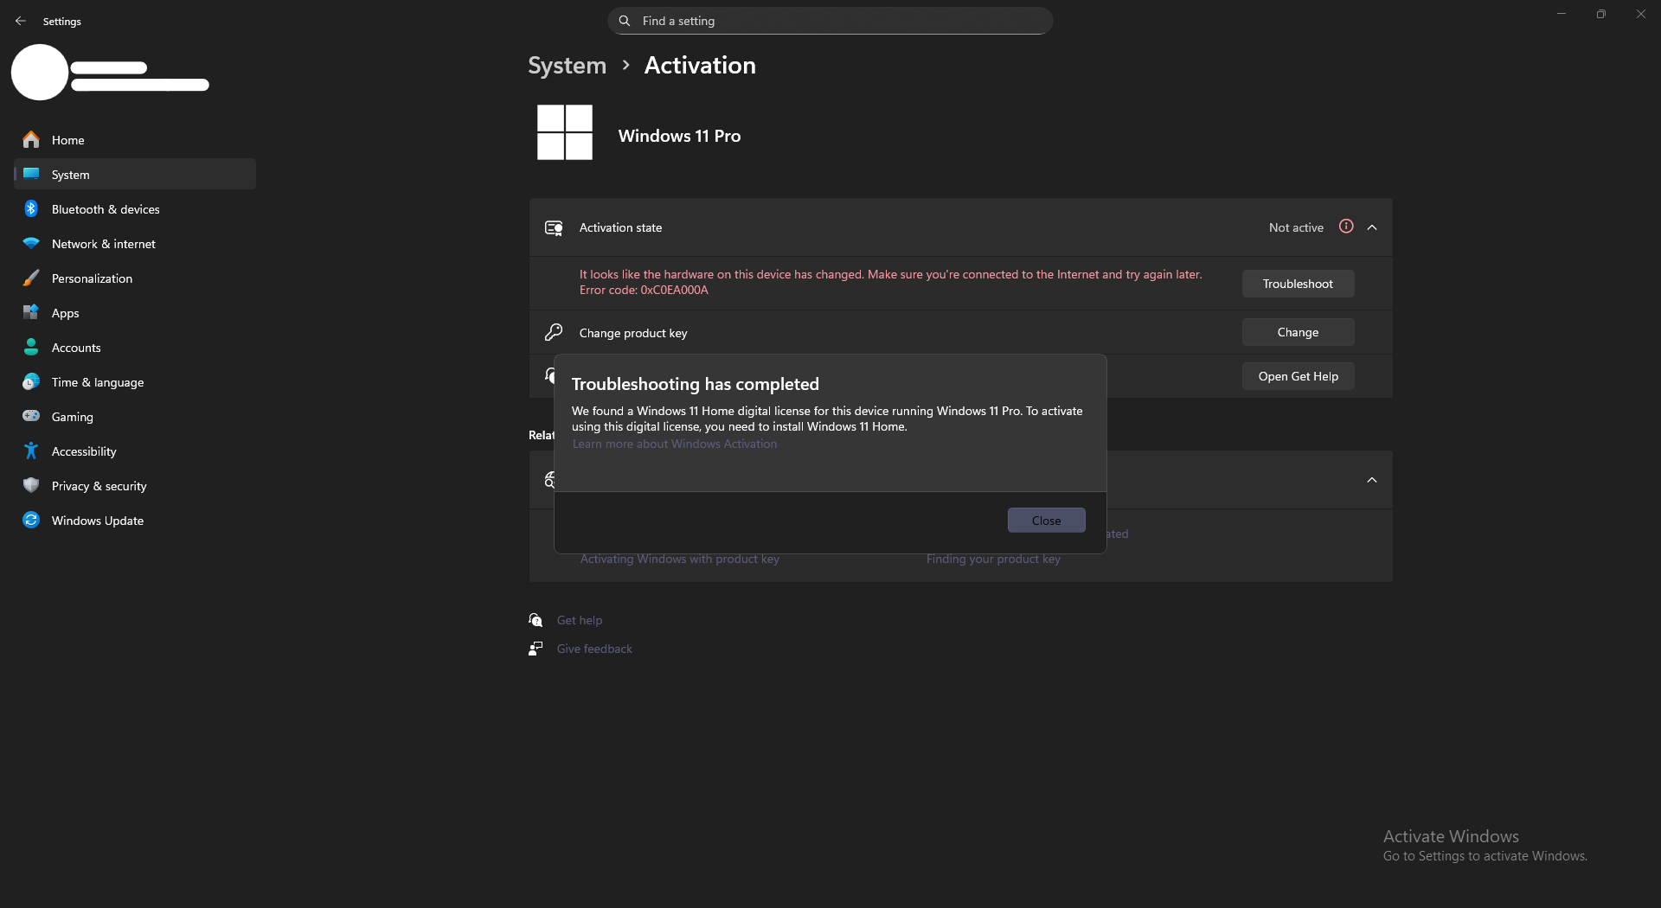Click the search magnifier icon

pos(625,21)
